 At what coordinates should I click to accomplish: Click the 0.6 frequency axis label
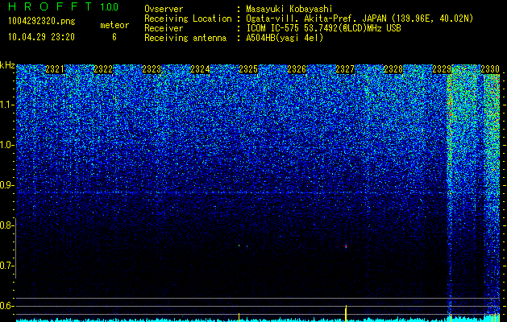(6, 306)
